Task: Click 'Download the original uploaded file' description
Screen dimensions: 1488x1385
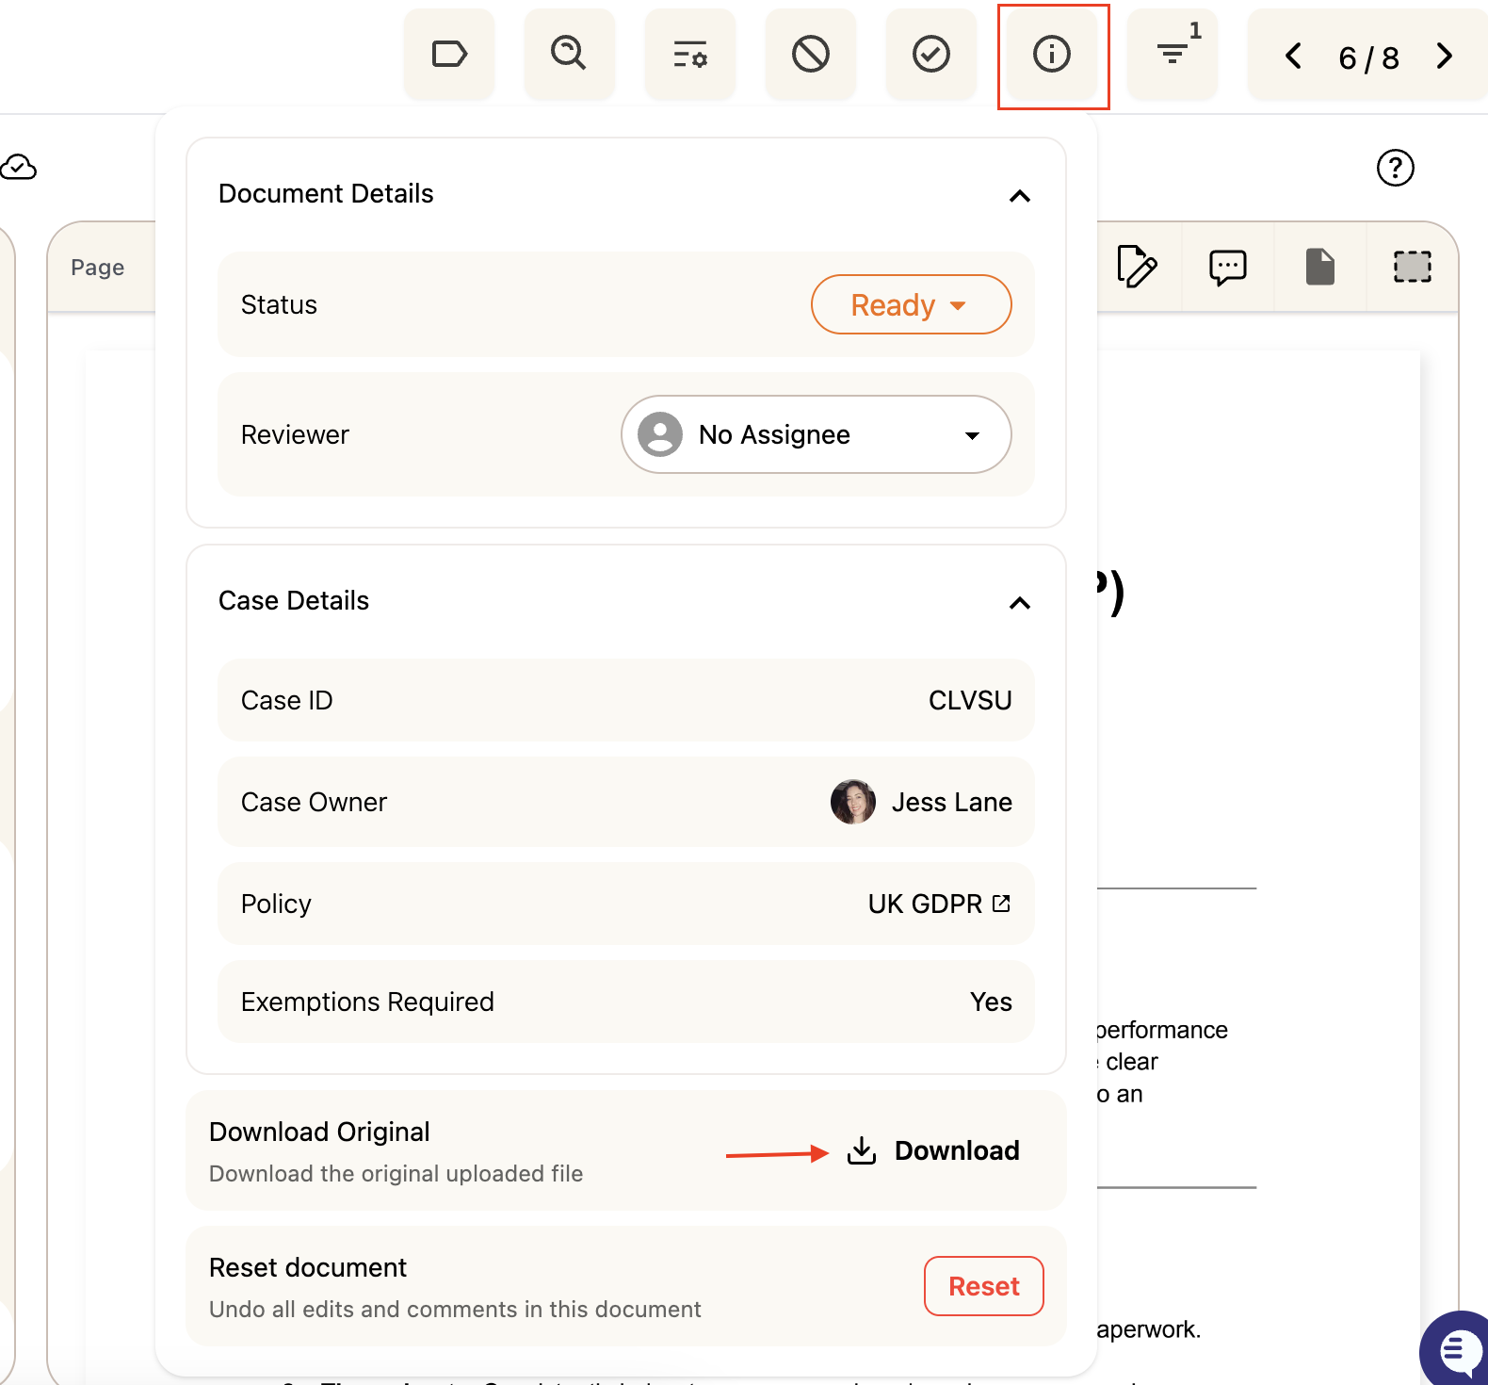Action: [396, 1173]
